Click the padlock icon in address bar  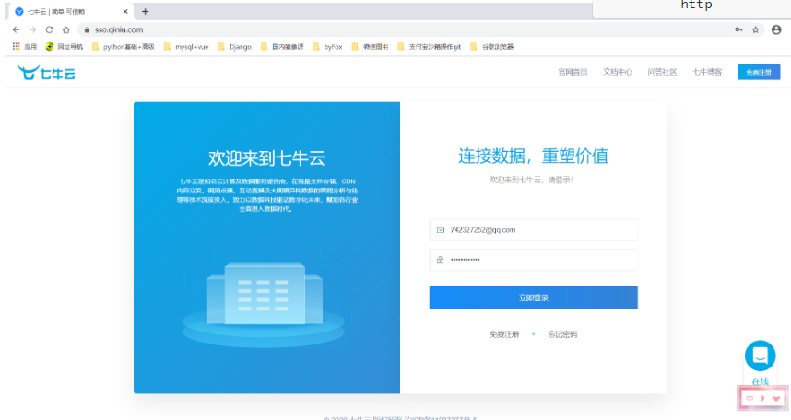(x=87, y=29)
